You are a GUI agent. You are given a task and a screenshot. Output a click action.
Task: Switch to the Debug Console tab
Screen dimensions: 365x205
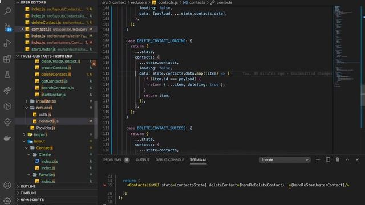pos(170,160)
